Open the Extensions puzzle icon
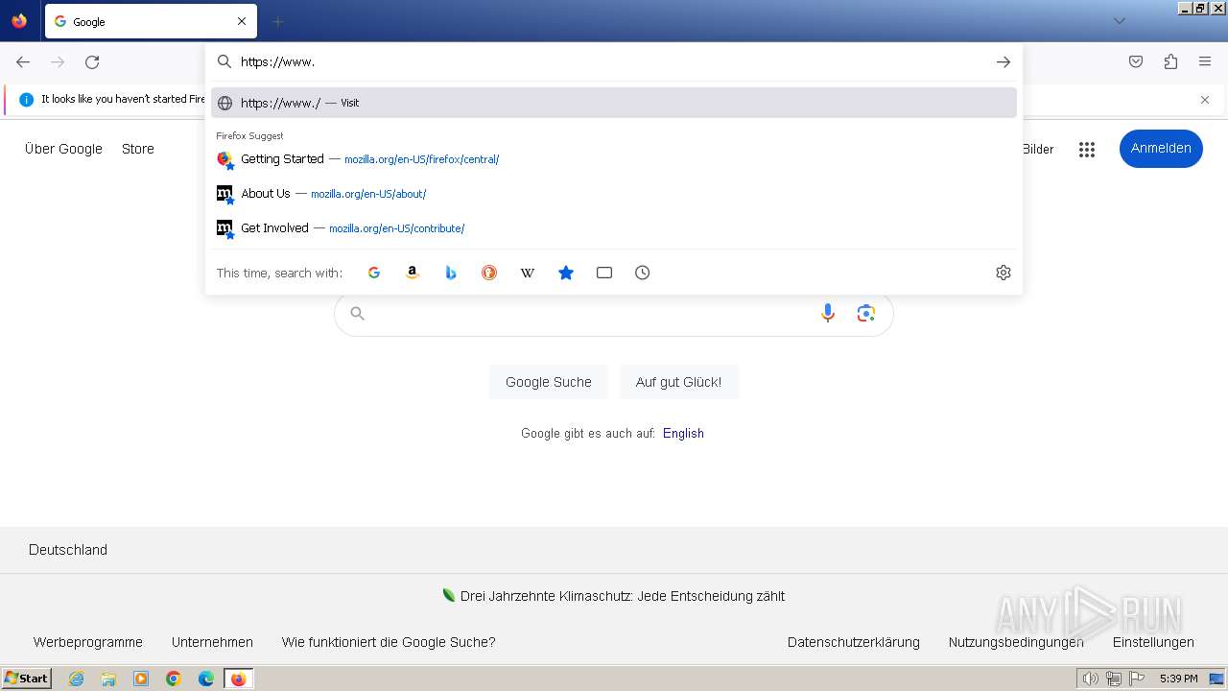 pyautogui.click(x=1170, y=62)
